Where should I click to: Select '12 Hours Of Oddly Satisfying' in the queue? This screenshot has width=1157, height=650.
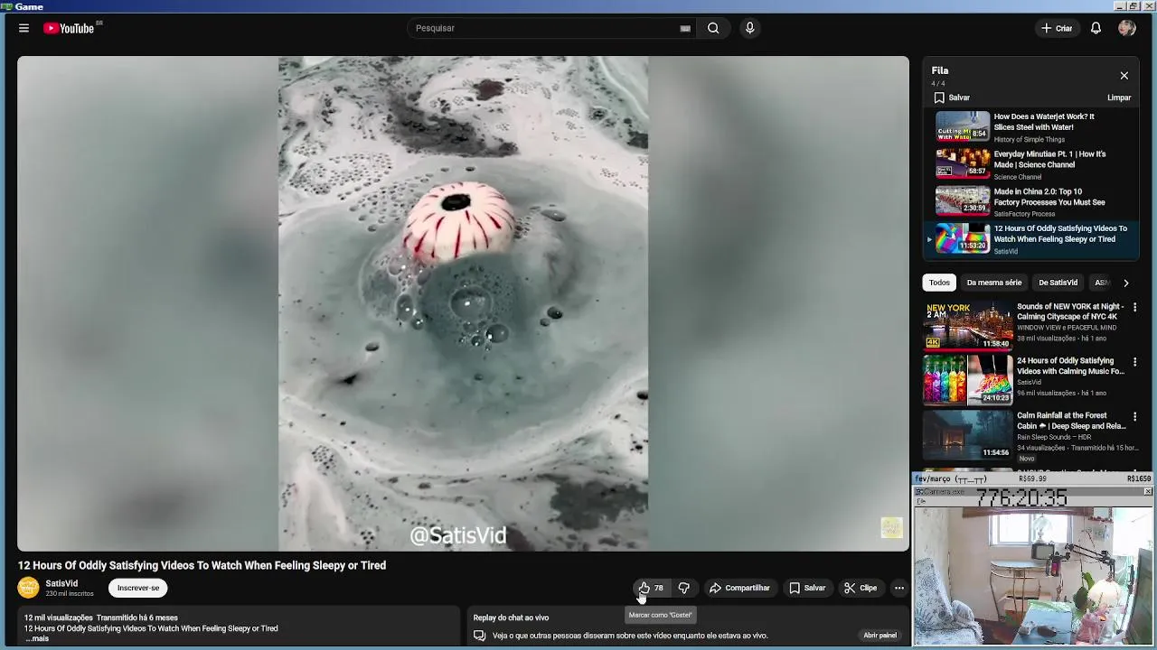[x=1031, y=239]
